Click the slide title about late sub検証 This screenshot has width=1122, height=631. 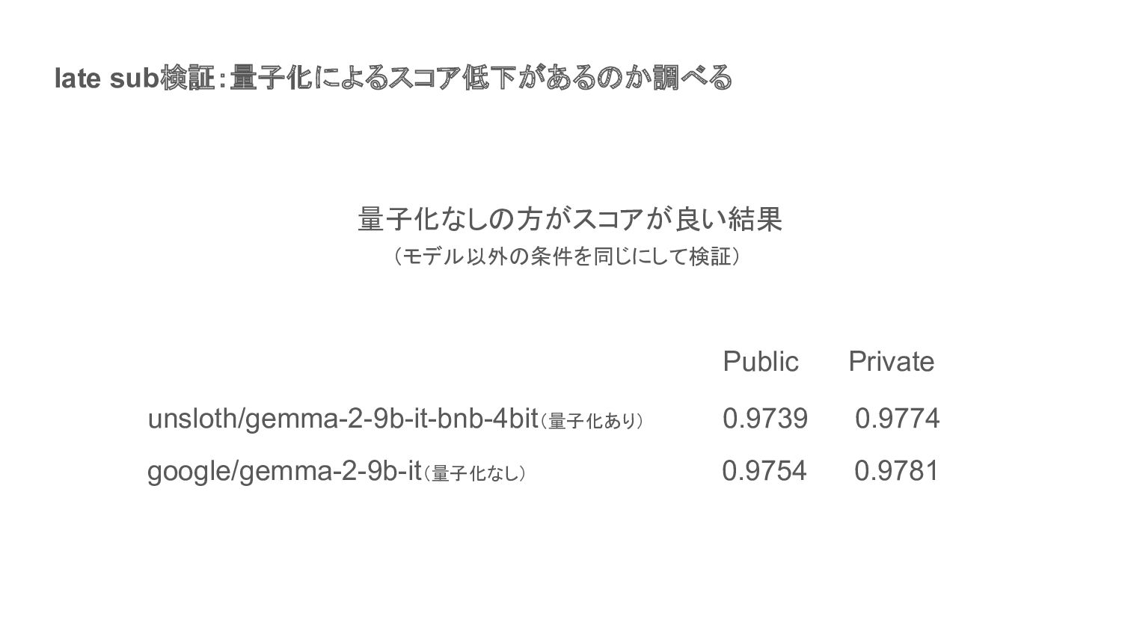pyautogui.click(x=393, y=78)
